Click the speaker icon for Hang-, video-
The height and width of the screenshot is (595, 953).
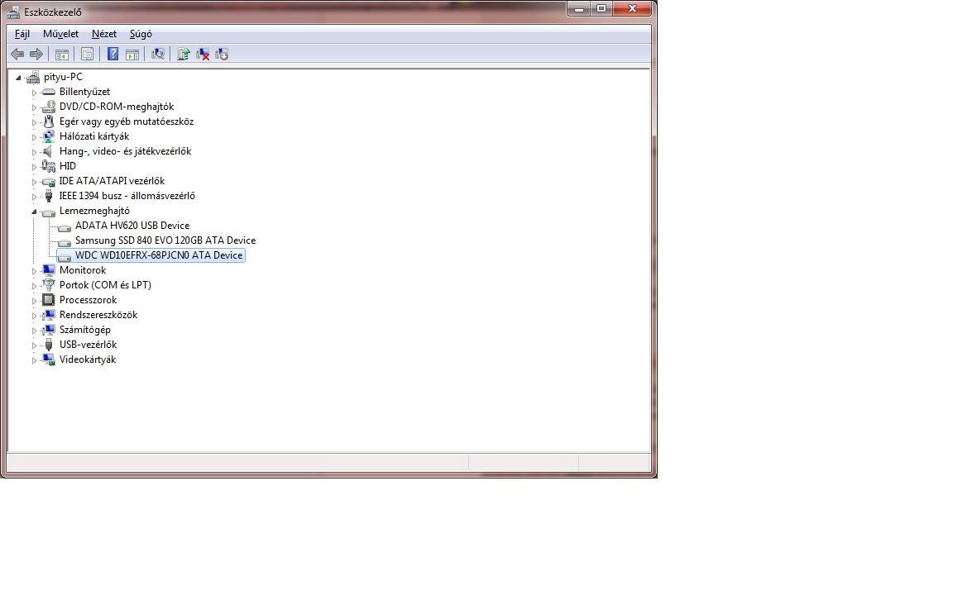(x=47, y=151)
